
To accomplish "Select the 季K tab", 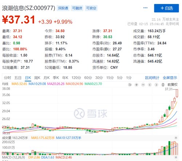I will [x=56, y=78].
